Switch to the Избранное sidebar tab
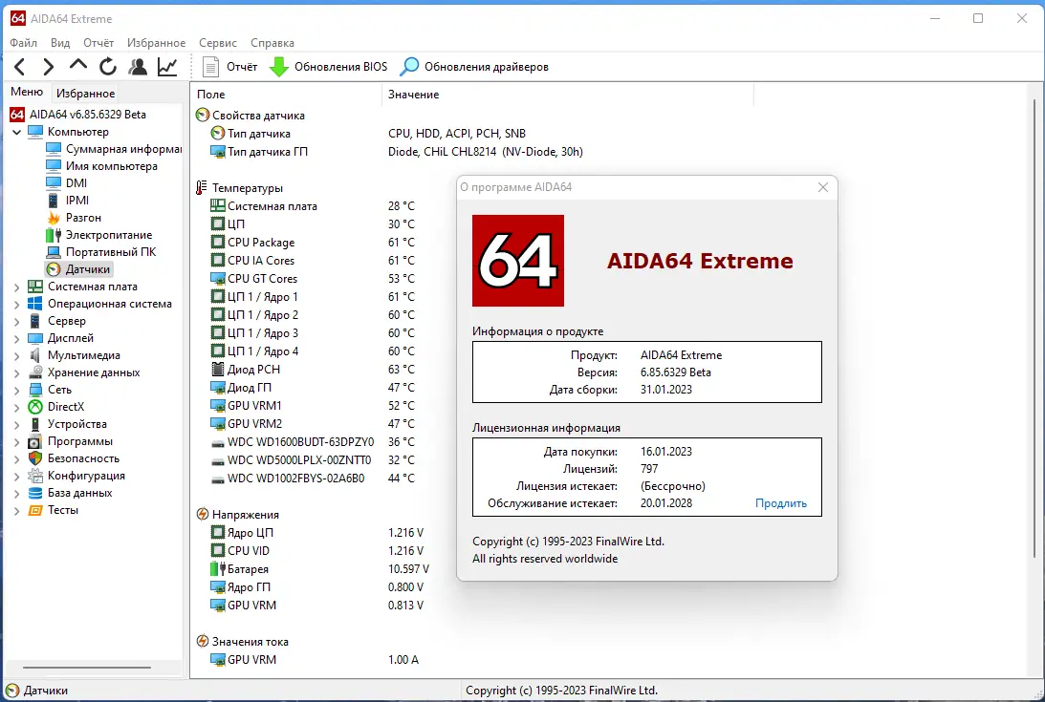Screen dimensions: 1045x702 tap(85, 94)
